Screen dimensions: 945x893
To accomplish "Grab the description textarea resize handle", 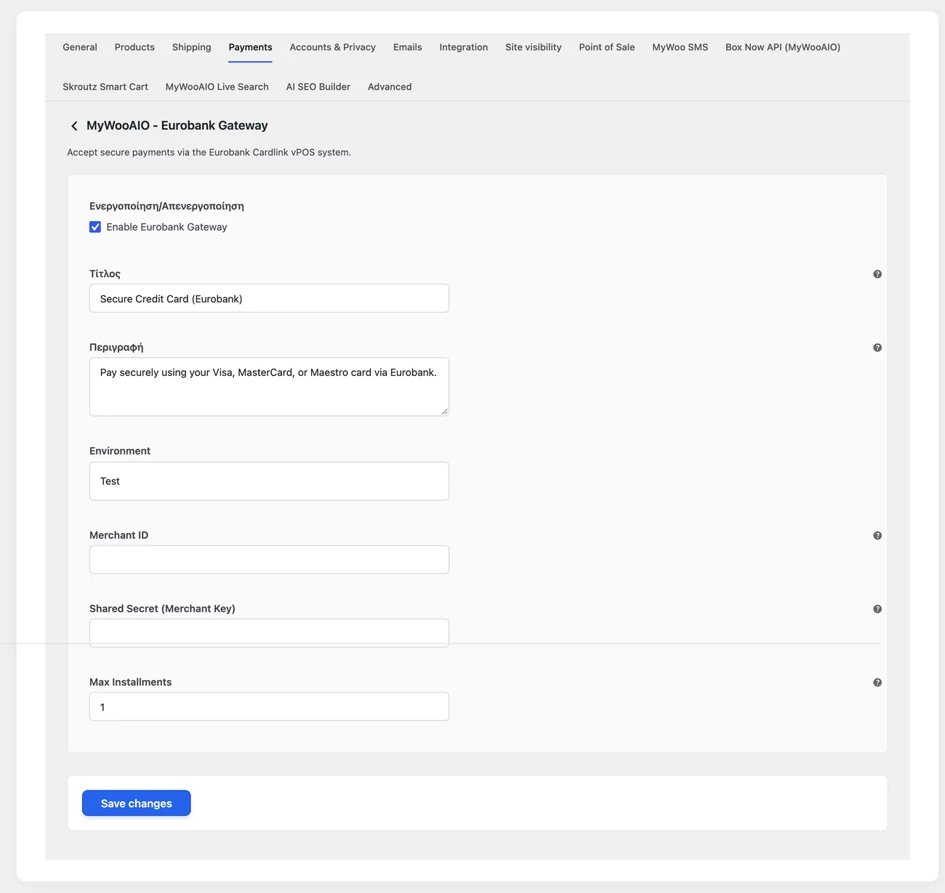I will click(x=444, y=411).
